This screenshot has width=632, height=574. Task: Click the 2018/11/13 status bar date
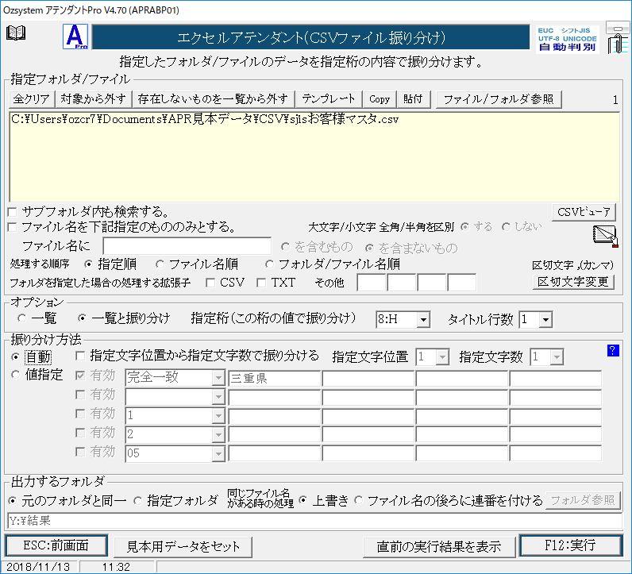click(39, 567)
